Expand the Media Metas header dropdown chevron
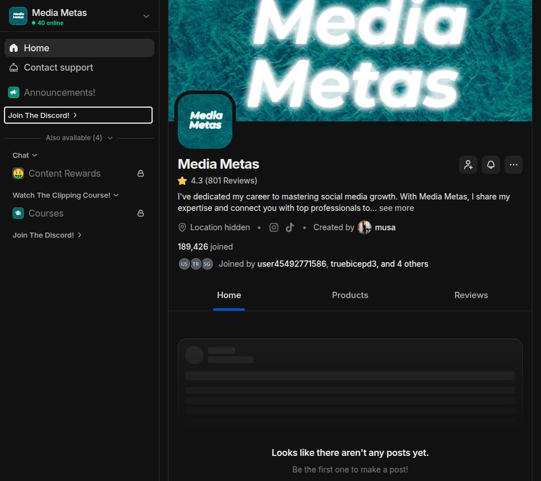The height and width of the screenshot is (481, 541). (x=146, y=16)
